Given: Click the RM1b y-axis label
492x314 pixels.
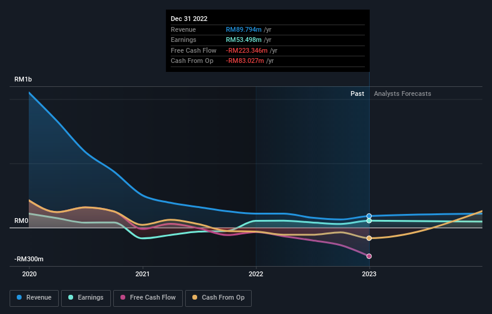Looking at the screenshot, I should 23,79.
